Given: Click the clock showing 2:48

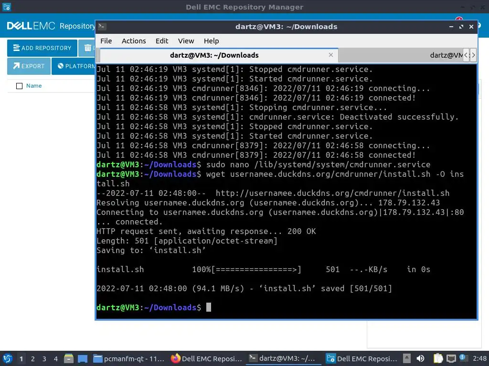Looking at the screenshot, I should 479,358.
